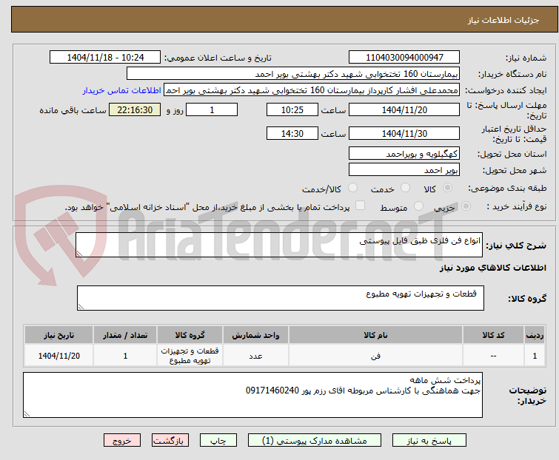The height and width of the screenshot is (460, 559).
Task: Click the اطلاعات کالاهای مورد نیاز section heading
Action: [492, 268]
